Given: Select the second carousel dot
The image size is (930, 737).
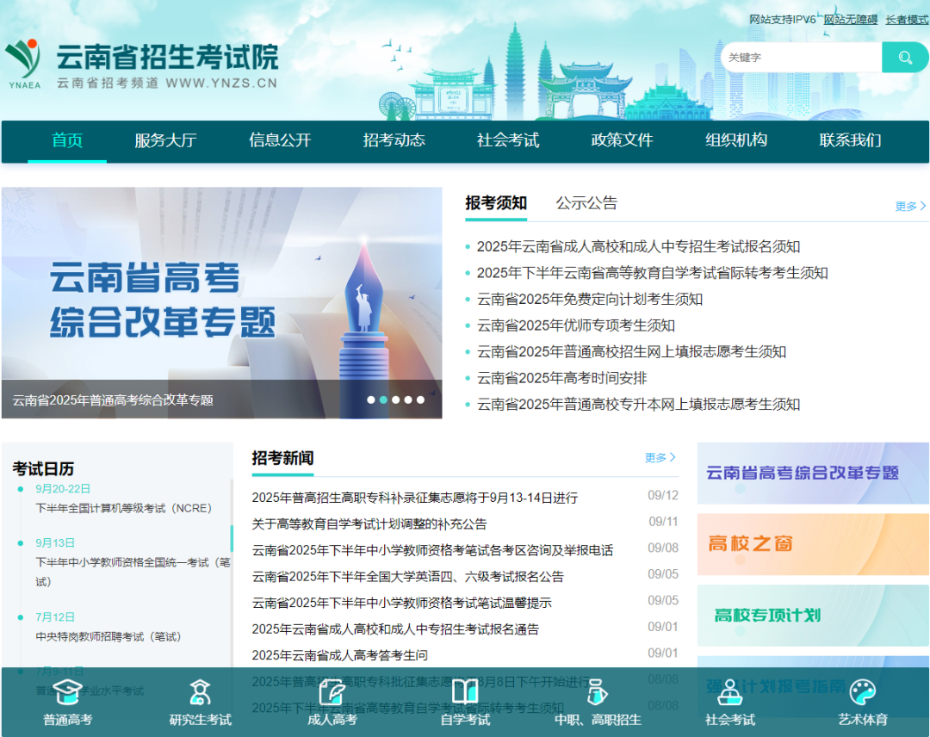Looking at the screenshot, I should pyautogui.click(x=383, y=399).
